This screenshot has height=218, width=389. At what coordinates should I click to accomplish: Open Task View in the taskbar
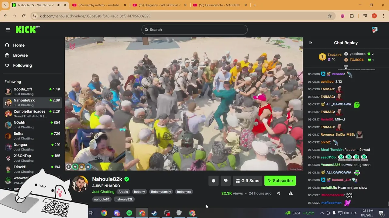coord(91,213)
